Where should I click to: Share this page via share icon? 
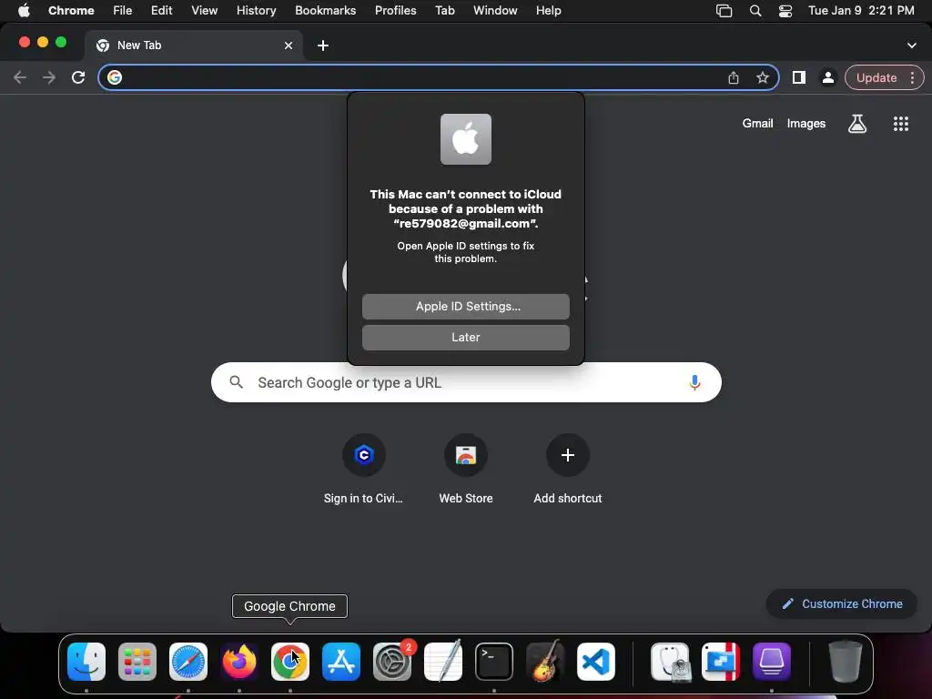(x=734, y=77)
